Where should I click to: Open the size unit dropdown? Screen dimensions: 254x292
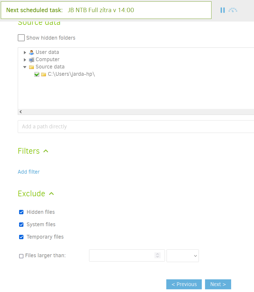tap(183, 256)
